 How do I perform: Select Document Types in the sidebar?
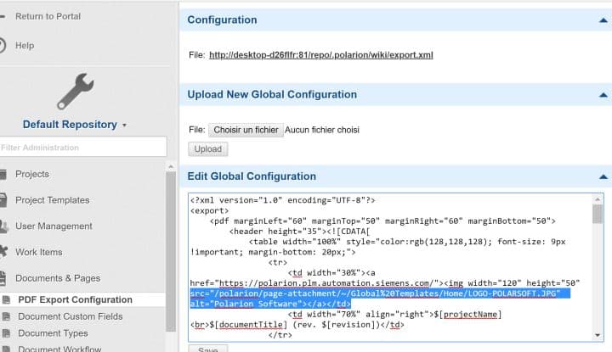(53, 333)
